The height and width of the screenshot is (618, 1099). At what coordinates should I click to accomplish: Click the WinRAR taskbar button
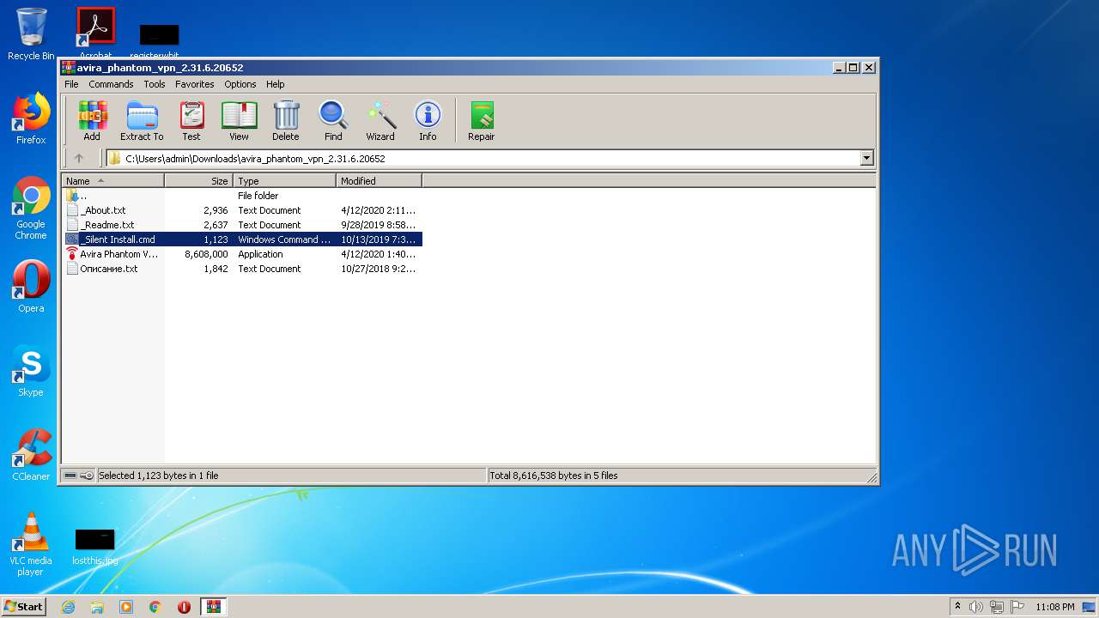tap(214, 607)
